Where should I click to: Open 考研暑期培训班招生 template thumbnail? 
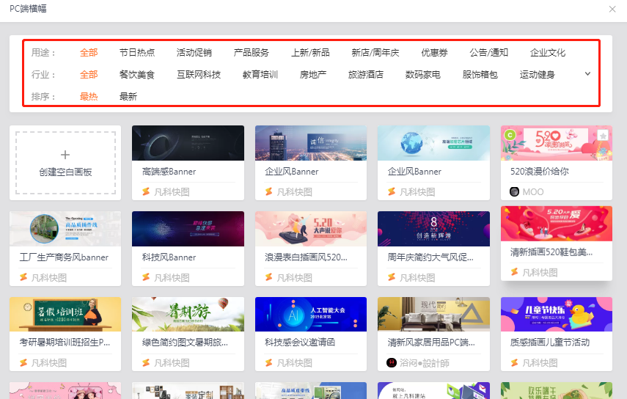click(65, 314)
